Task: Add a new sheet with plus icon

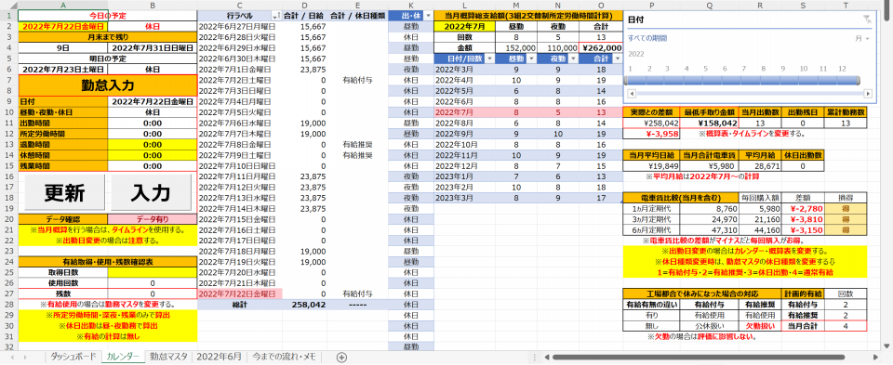Action: (341, 357)
